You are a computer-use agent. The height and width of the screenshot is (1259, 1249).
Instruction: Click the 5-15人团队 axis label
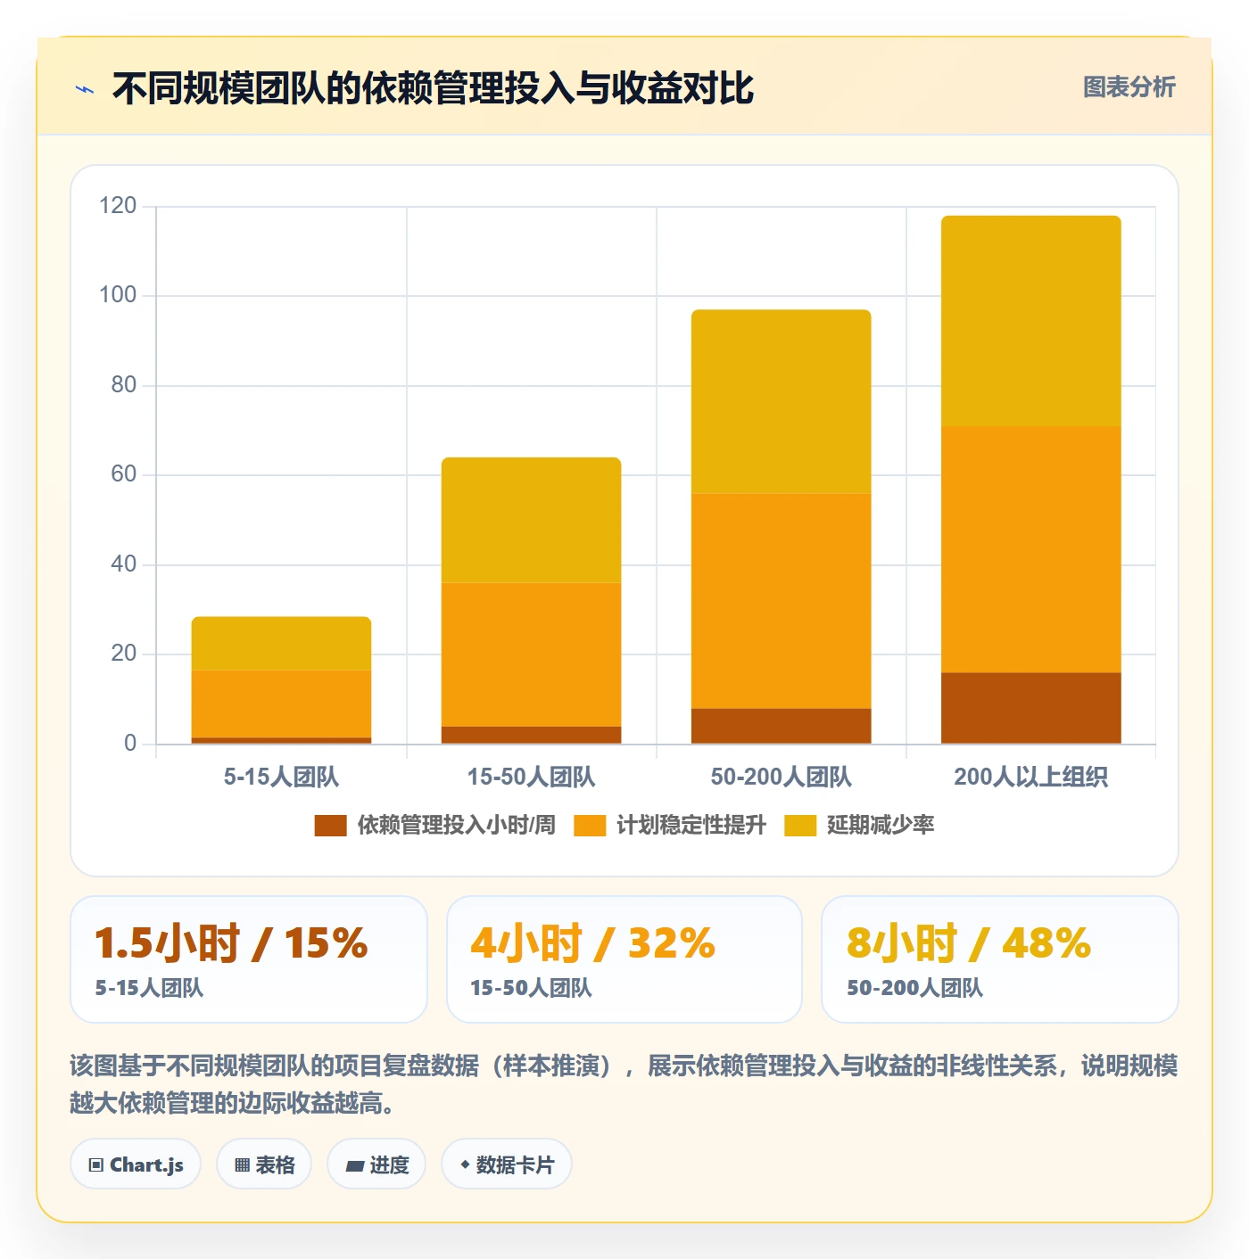(281, 777)
